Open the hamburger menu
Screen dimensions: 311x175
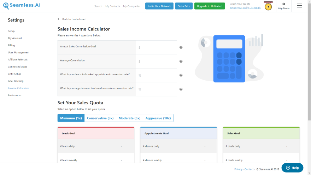pyautogui.click(x=299, y=6)
